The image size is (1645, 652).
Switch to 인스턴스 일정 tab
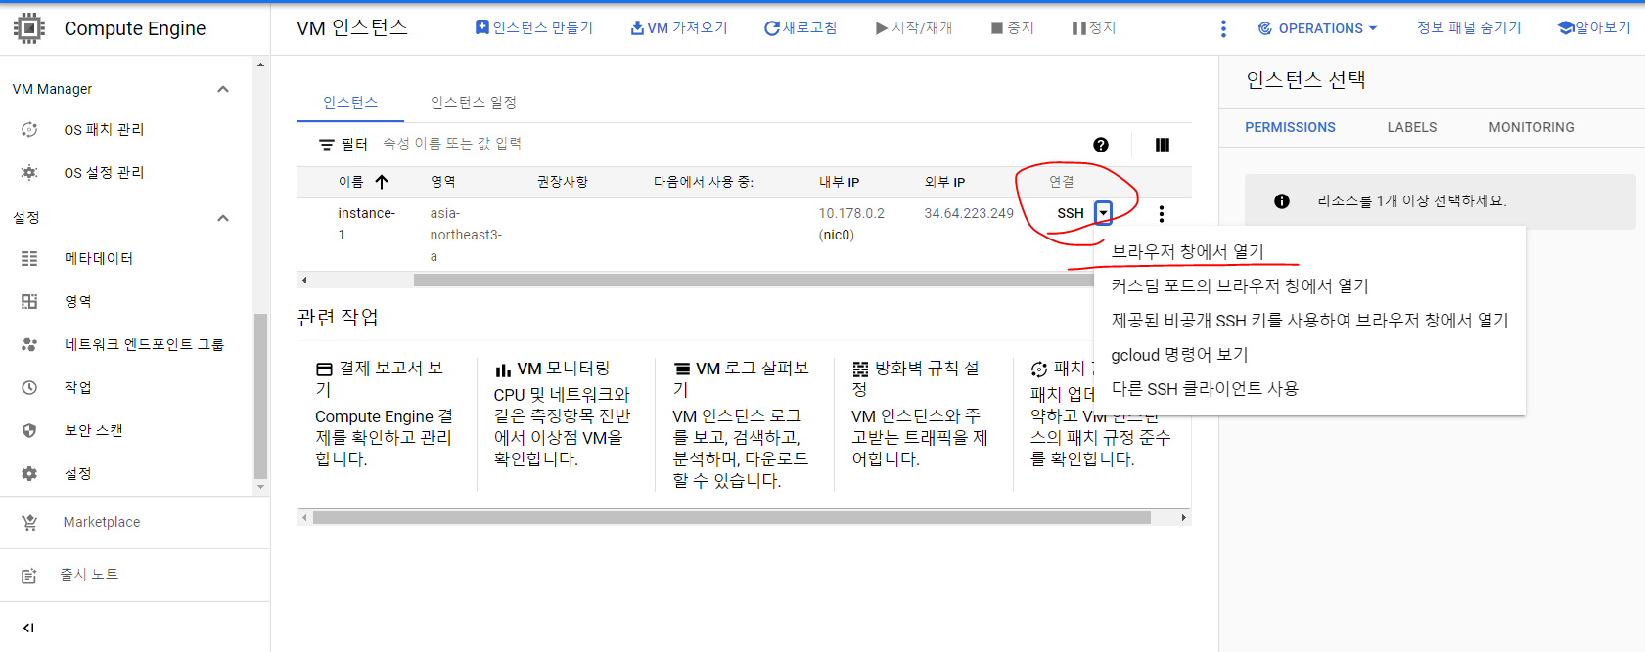474,103
